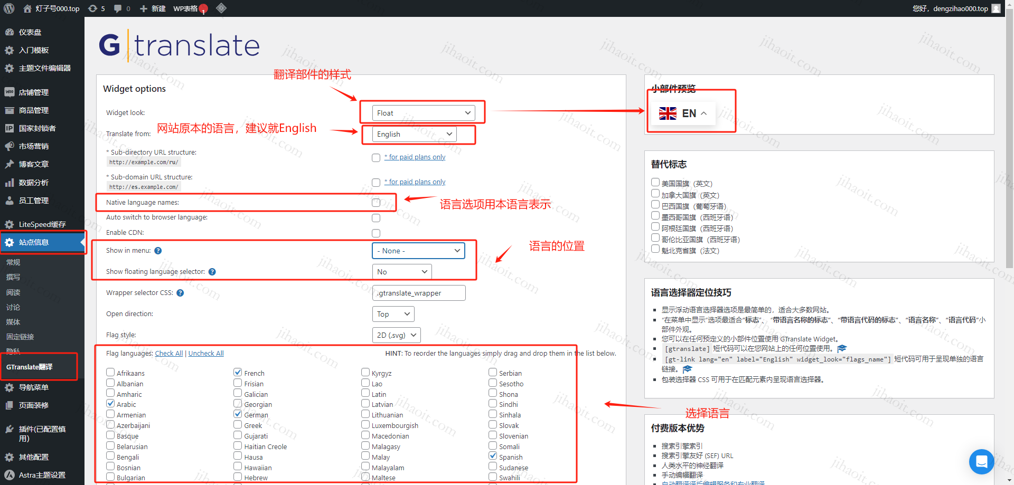Open Flag style 2D (.svg) dropdown
Image resolution: width=1014 pixels, height=485 pixels.
pos(397,335)
